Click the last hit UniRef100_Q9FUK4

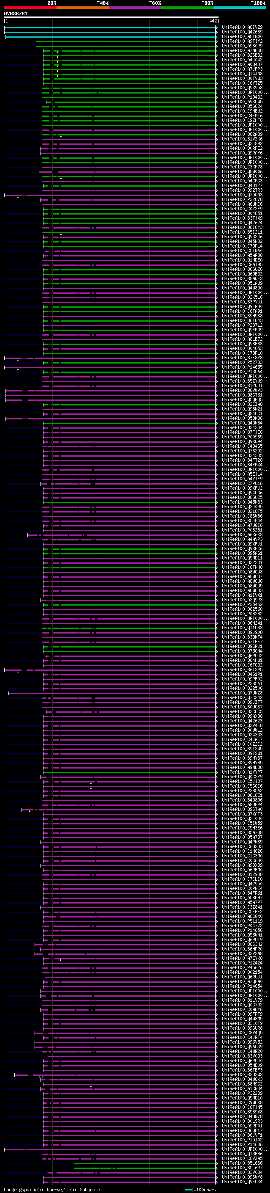(x=242, y=1182)
